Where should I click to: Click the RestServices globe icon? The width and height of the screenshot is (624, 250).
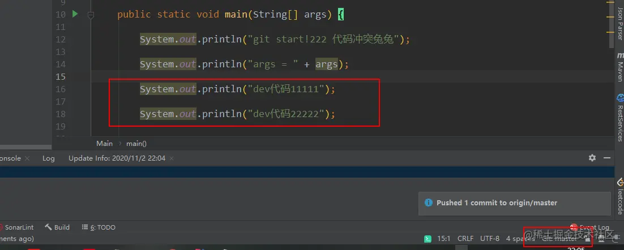pyautogui.click(x=619, y=98)
